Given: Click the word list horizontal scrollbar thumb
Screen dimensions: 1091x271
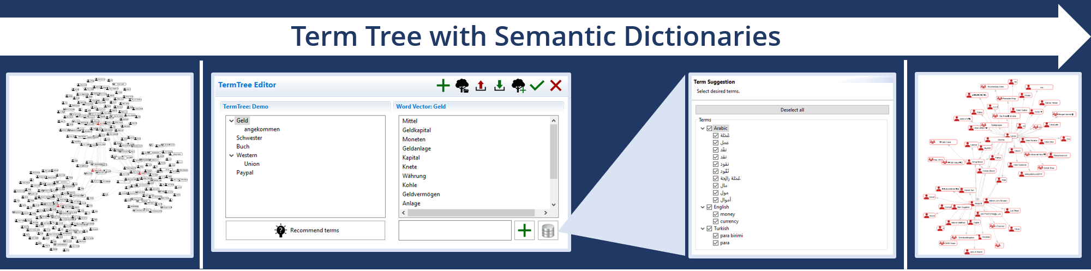Looking at the screenshot, I should (x=471, y=213).
